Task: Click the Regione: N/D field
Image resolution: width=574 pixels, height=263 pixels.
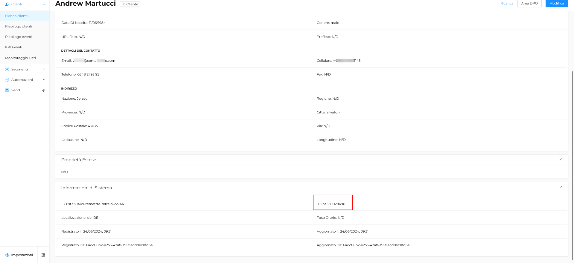Action: click(328, 99)
